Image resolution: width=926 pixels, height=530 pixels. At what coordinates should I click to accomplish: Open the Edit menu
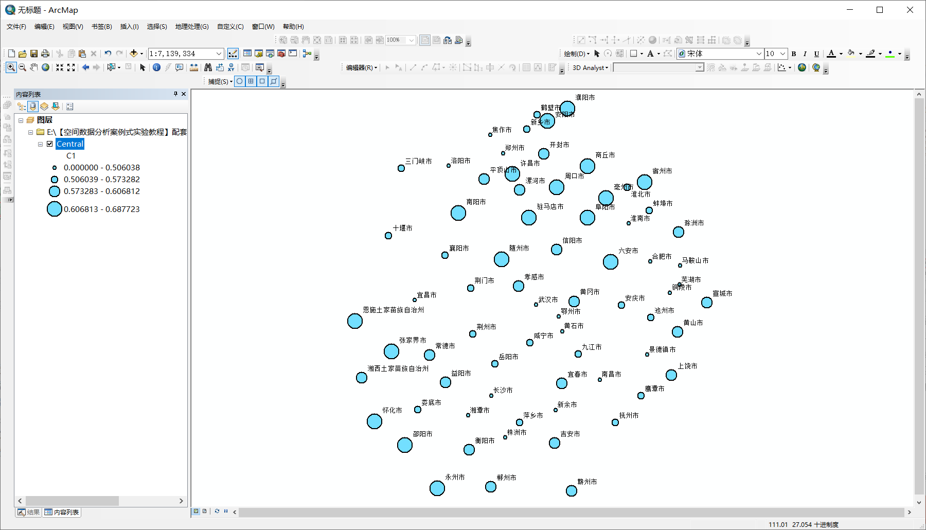point(44,27)
